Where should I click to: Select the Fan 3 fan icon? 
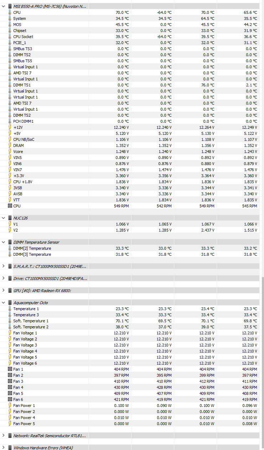[x=10, y=381]
